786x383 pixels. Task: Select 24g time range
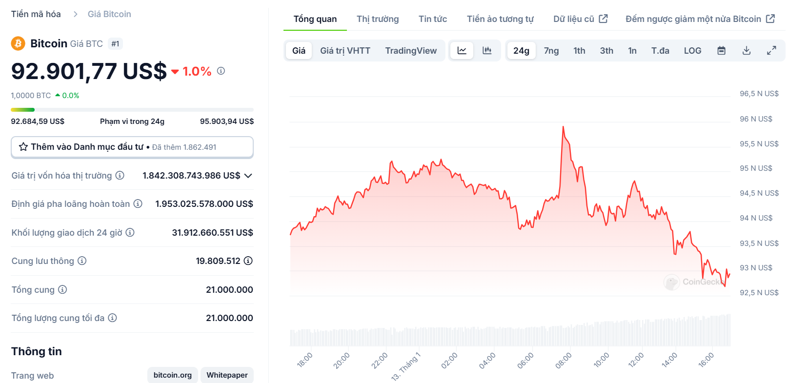point(521,51)
